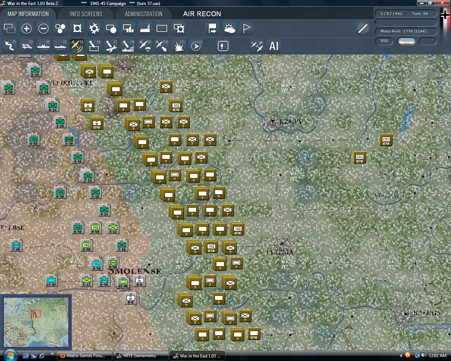The height and width of the screenshot is (361, 451).
Task: Toggle the hex grid display icon
Action: point(60,29)
